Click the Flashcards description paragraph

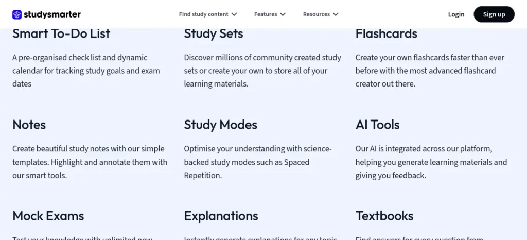[430, 71]
